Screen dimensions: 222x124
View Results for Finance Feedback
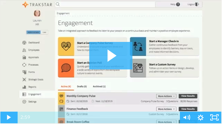tap(188, 109)
